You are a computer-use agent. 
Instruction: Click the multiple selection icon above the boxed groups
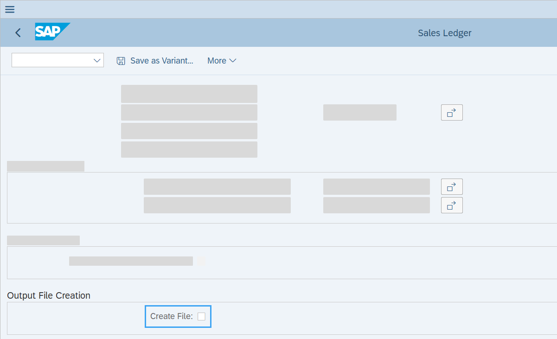451,113
